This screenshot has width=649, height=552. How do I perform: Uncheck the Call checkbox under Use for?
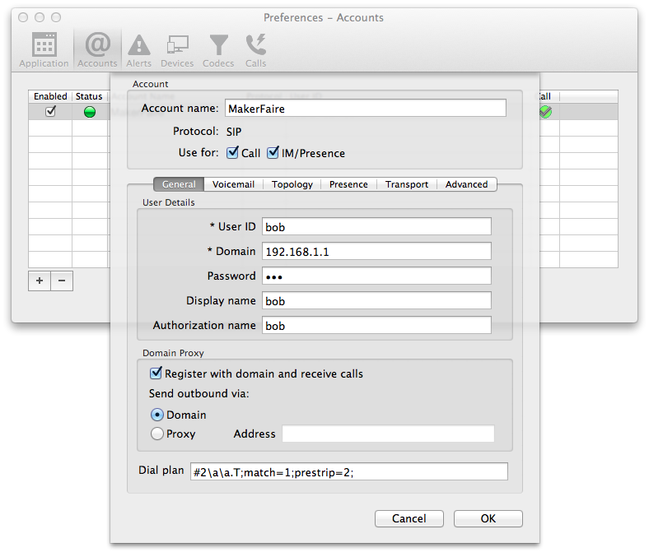coord(232,153)
